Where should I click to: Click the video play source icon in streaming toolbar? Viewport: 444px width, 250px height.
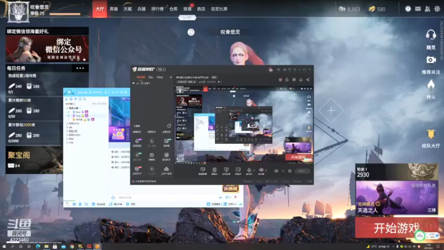pos(238,170)
